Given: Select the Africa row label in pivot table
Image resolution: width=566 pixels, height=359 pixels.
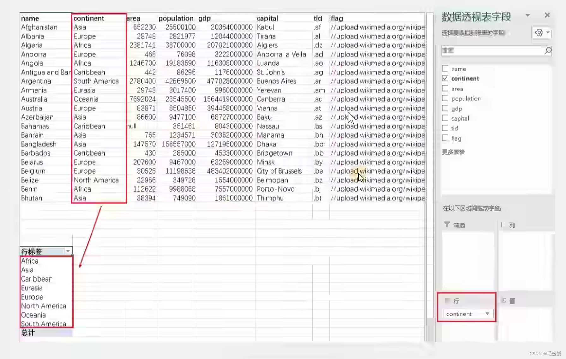Looking at the screenshot, I should 30,261.
